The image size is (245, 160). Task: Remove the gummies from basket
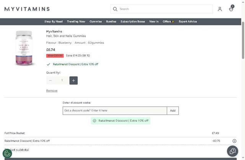click(52, 91)
